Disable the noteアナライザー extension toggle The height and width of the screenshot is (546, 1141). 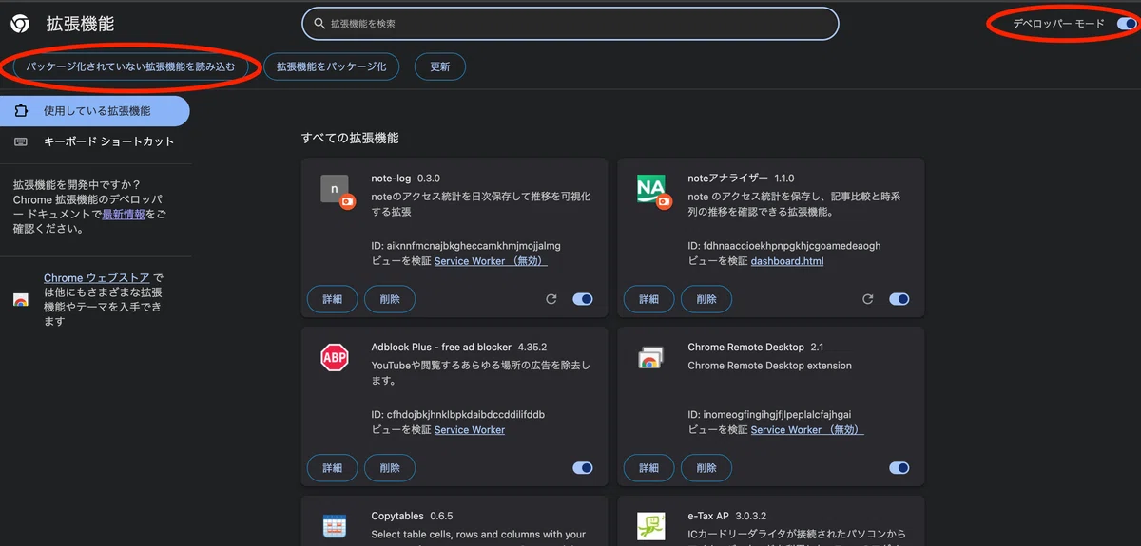point(899,299)
